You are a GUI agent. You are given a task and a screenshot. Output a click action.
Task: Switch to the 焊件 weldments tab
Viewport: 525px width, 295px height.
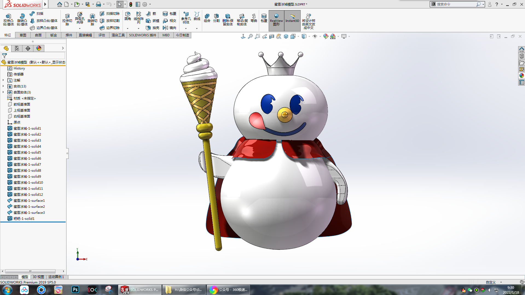click(x=69, y=35)
